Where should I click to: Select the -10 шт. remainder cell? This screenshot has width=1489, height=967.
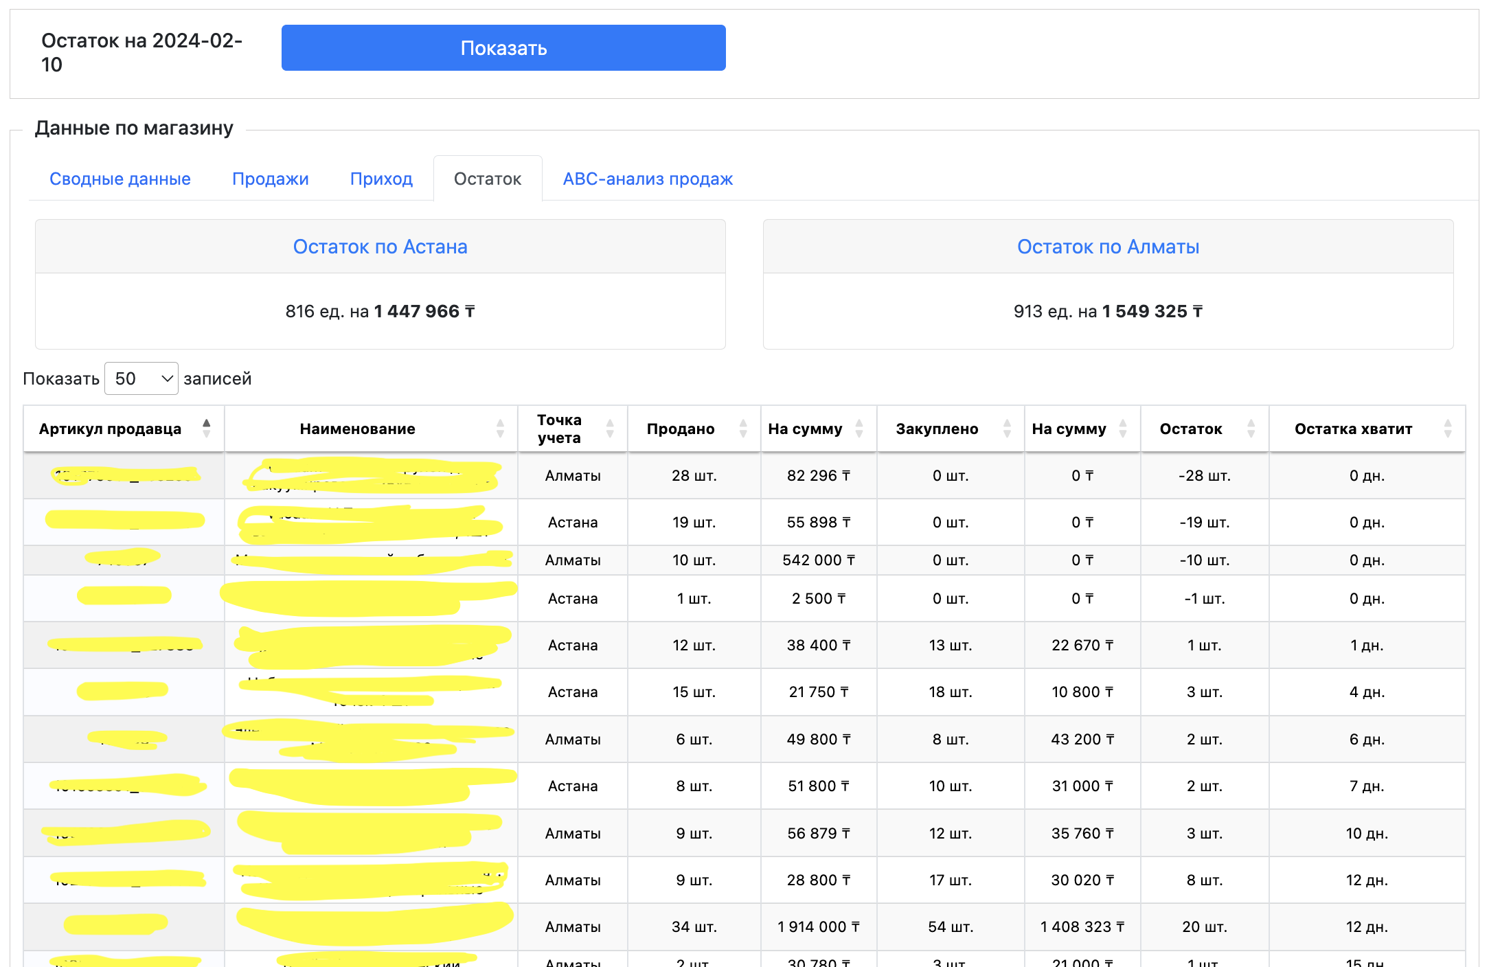click(1205, 560)
